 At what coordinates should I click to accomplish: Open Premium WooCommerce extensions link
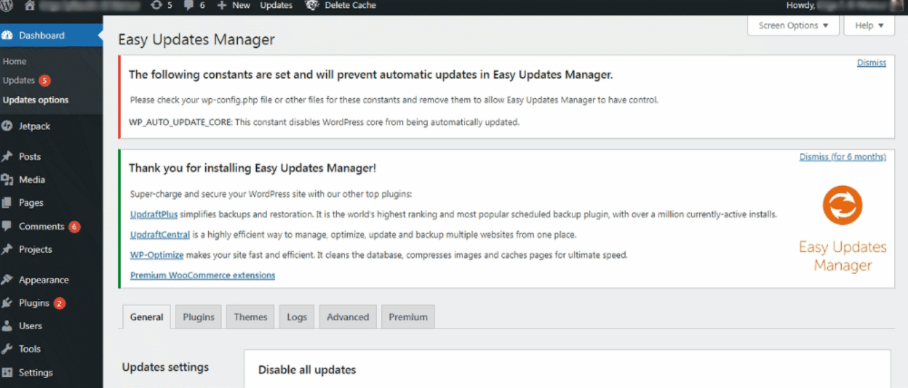(x=203, y=275)
